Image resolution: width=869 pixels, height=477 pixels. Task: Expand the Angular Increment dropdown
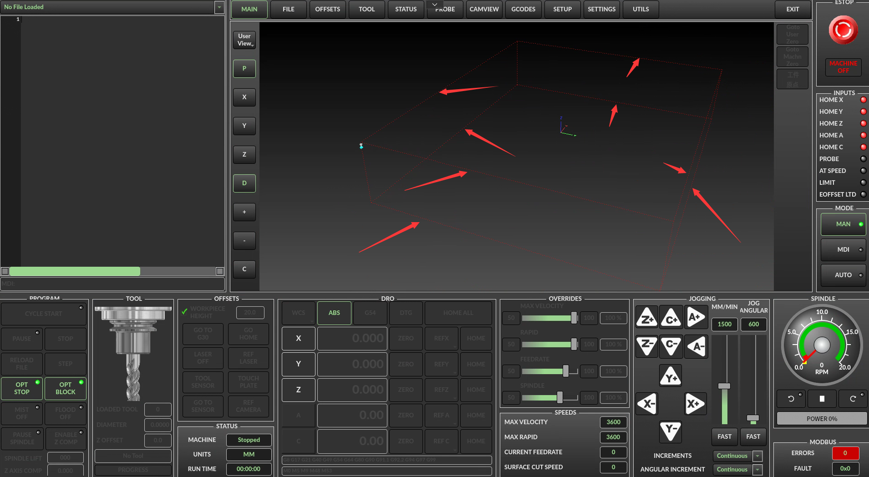(757, 469)
